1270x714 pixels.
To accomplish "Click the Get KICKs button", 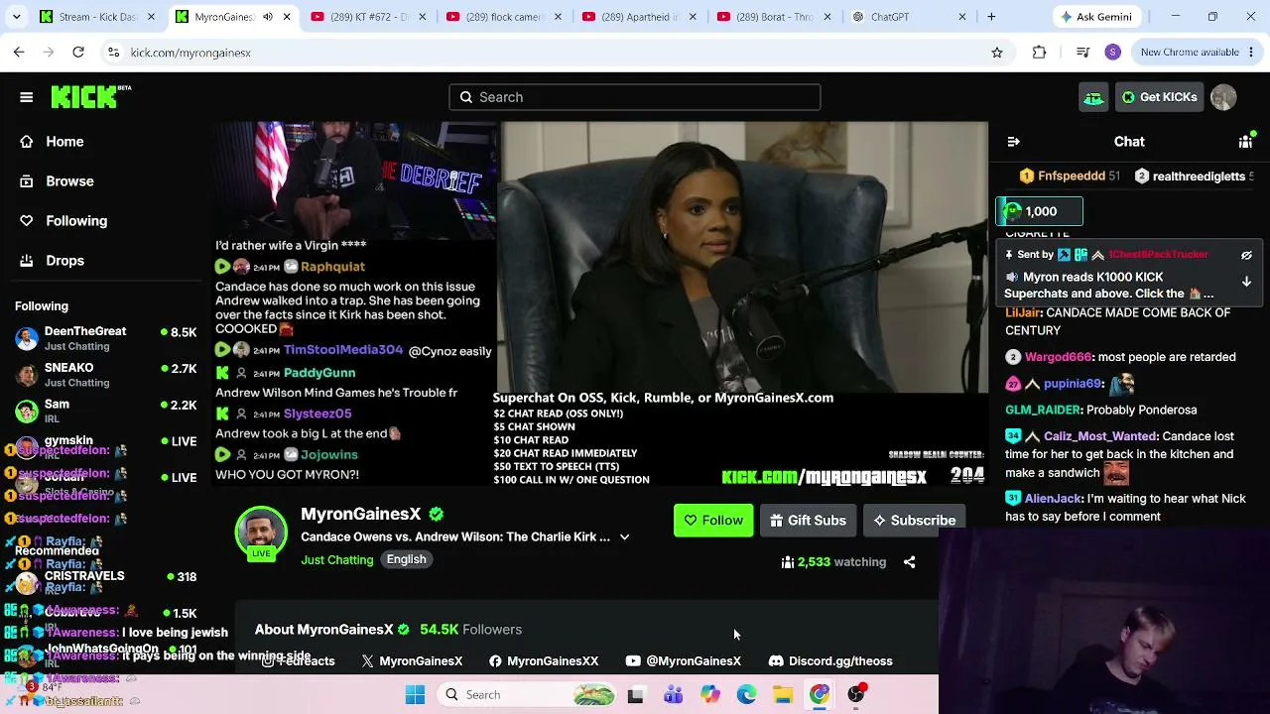I will coord(1159,97).
